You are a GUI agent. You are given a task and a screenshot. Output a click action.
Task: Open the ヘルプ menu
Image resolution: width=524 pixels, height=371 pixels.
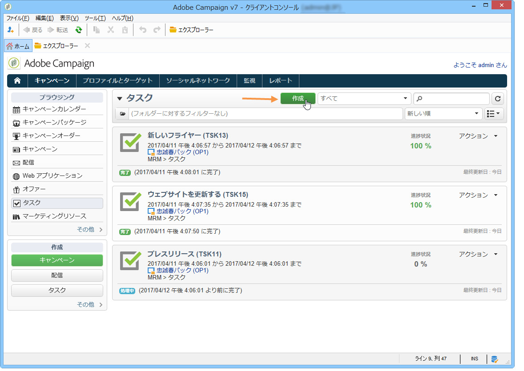(122, 18)
